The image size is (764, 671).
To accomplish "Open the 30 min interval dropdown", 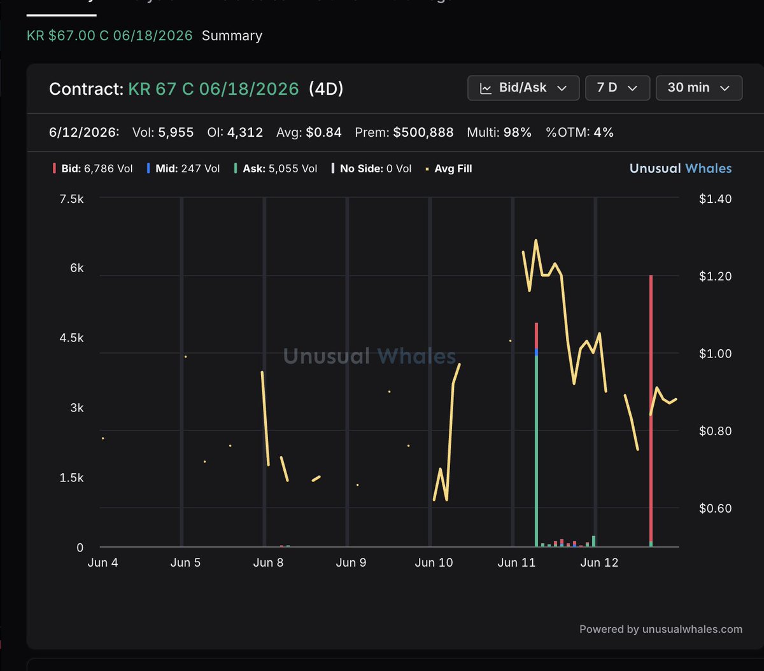I will tap(699, 88).
